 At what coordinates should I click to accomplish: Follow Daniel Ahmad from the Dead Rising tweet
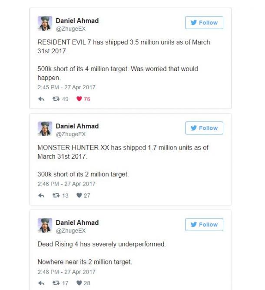tap(204, 225)
